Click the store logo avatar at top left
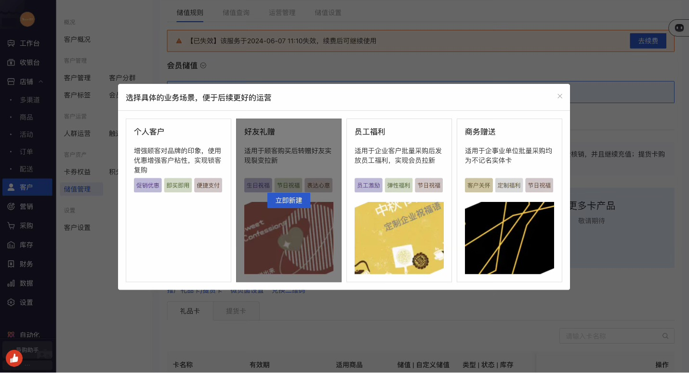Viewport: 689px width, 373px height. point(27,19)
